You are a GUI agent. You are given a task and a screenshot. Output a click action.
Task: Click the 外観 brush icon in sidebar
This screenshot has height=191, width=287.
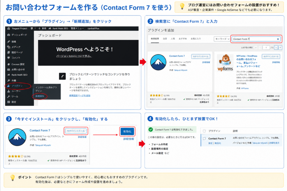[9, 81]
